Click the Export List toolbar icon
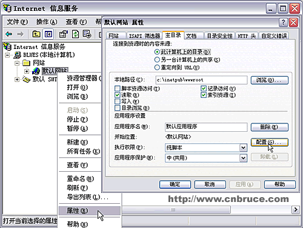The height and width of the screenshot is (228, 303). [87, 34]
